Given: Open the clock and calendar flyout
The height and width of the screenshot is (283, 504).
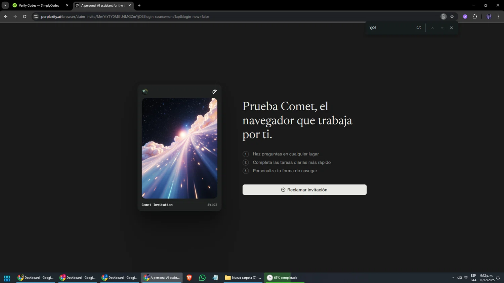Looking at the screenshot, I should point(487,278).
